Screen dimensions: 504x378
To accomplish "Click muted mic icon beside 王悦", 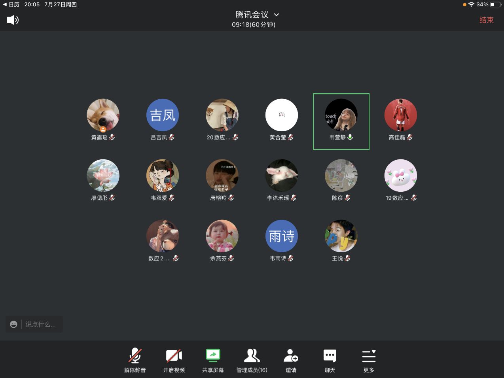I will coord(347,258).
